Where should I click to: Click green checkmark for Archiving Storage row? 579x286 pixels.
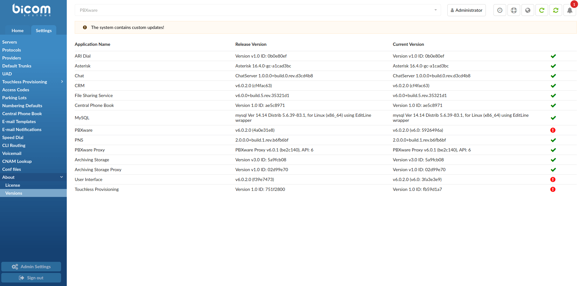pos(553,160)
